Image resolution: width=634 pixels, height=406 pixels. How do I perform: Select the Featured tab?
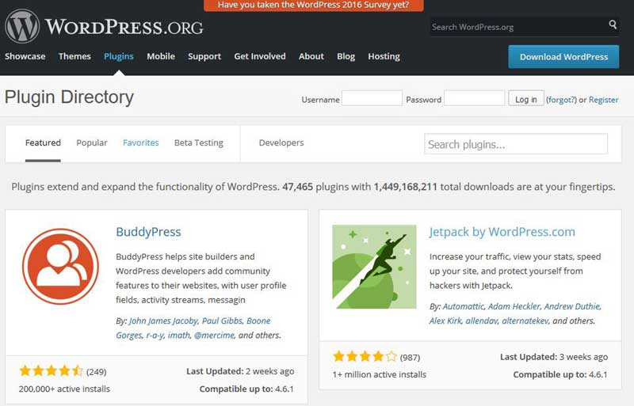click(43, 143)
